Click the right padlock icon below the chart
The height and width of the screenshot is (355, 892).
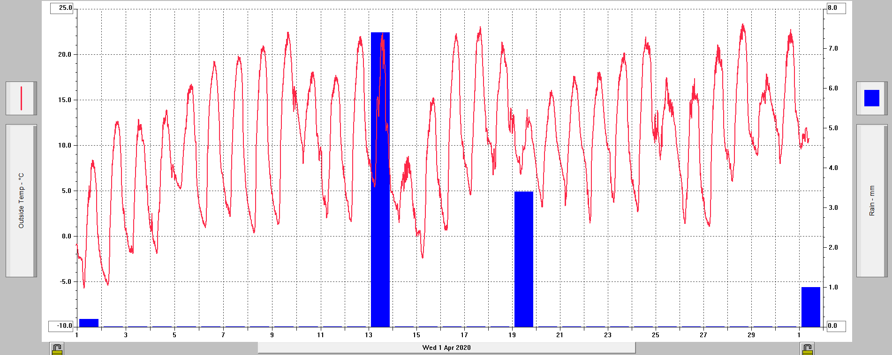pos(807,349)
